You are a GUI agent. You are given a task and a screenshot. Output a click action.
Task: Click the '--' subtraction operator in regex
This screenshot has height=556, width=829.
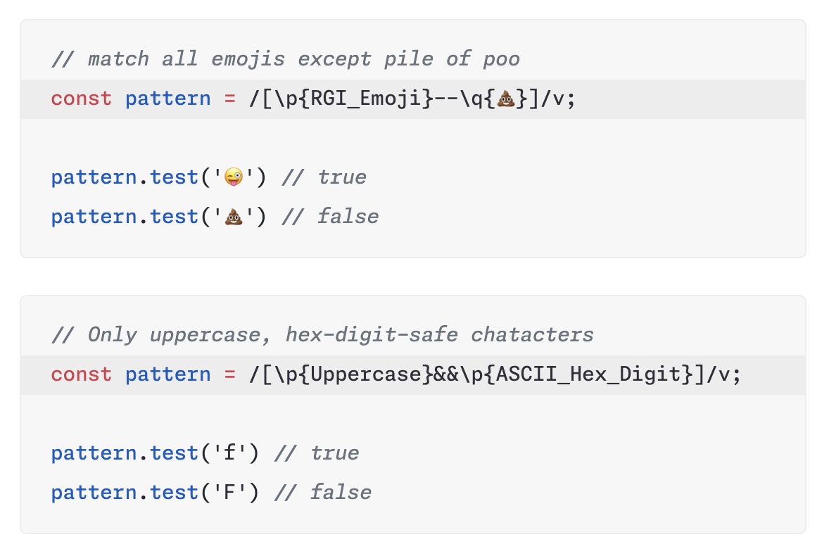(446, 99)
